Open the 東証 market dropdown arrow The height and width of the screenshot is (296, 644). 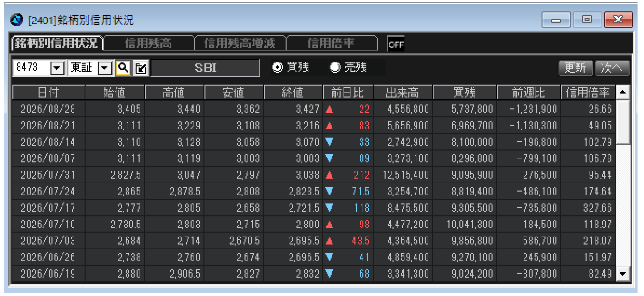pos(105,68)
